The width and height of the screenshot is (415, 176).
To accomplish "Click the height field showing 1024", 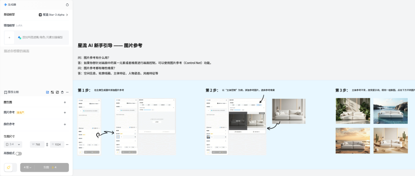I will pos(57,145).
